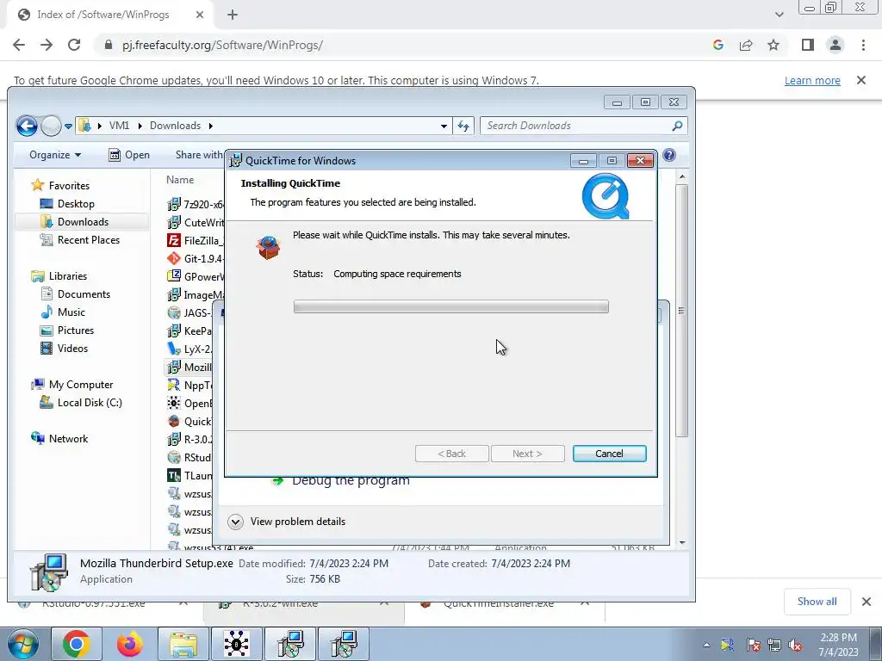The width and height of the screenshot is (882, 661).
Task: Open Desktop in navigation pane
Action: point(76,204)
